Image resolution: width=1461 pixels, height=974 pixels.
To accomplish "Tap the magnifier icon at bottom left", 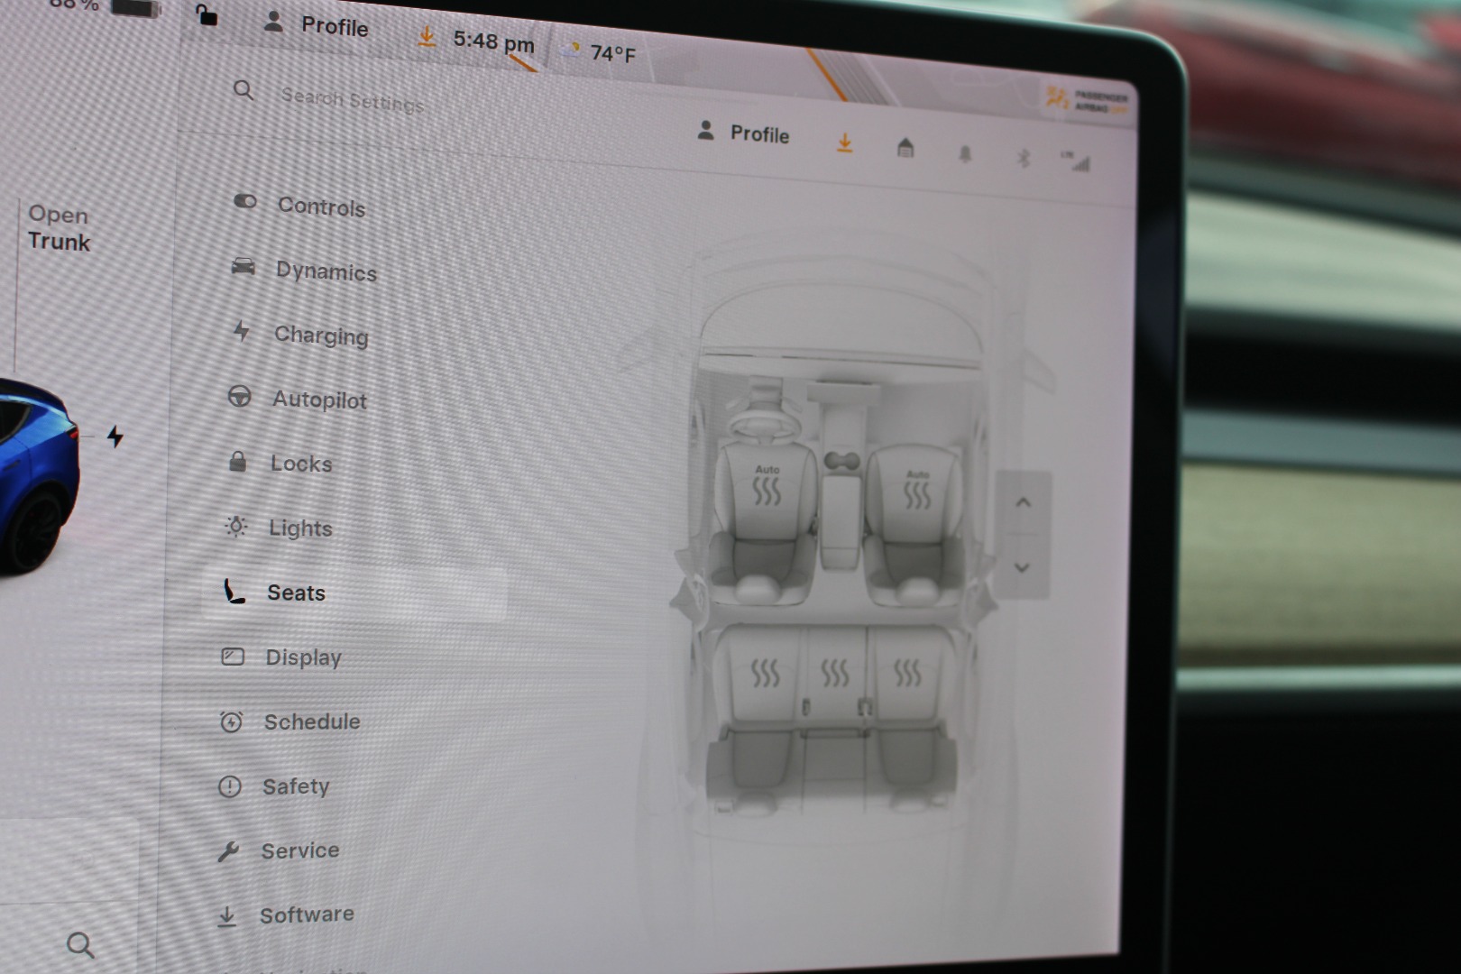I will pyautogui.click(x=80, y=945).
